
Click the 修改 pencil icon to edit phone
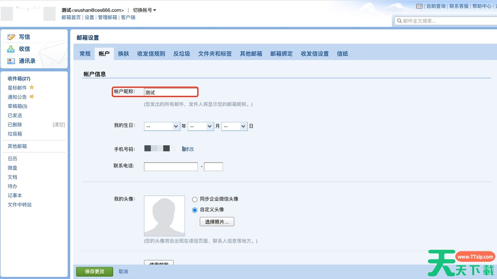184,149
